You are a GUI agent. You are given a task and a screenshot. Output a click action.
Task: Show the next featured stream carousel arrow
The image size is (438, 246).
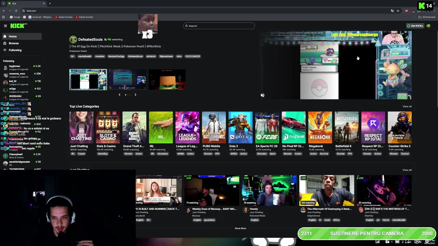tap(135, 95)
